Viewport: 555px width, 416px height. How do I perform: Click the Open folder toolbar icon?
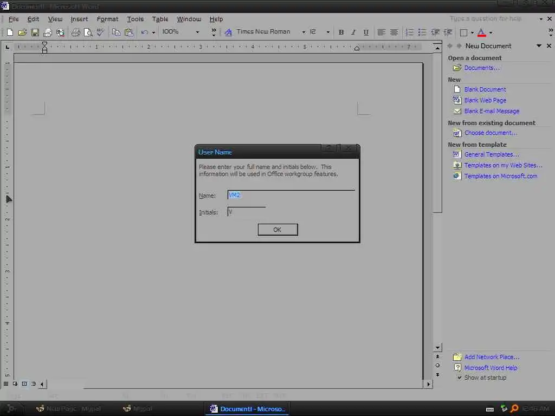point(22,32)
